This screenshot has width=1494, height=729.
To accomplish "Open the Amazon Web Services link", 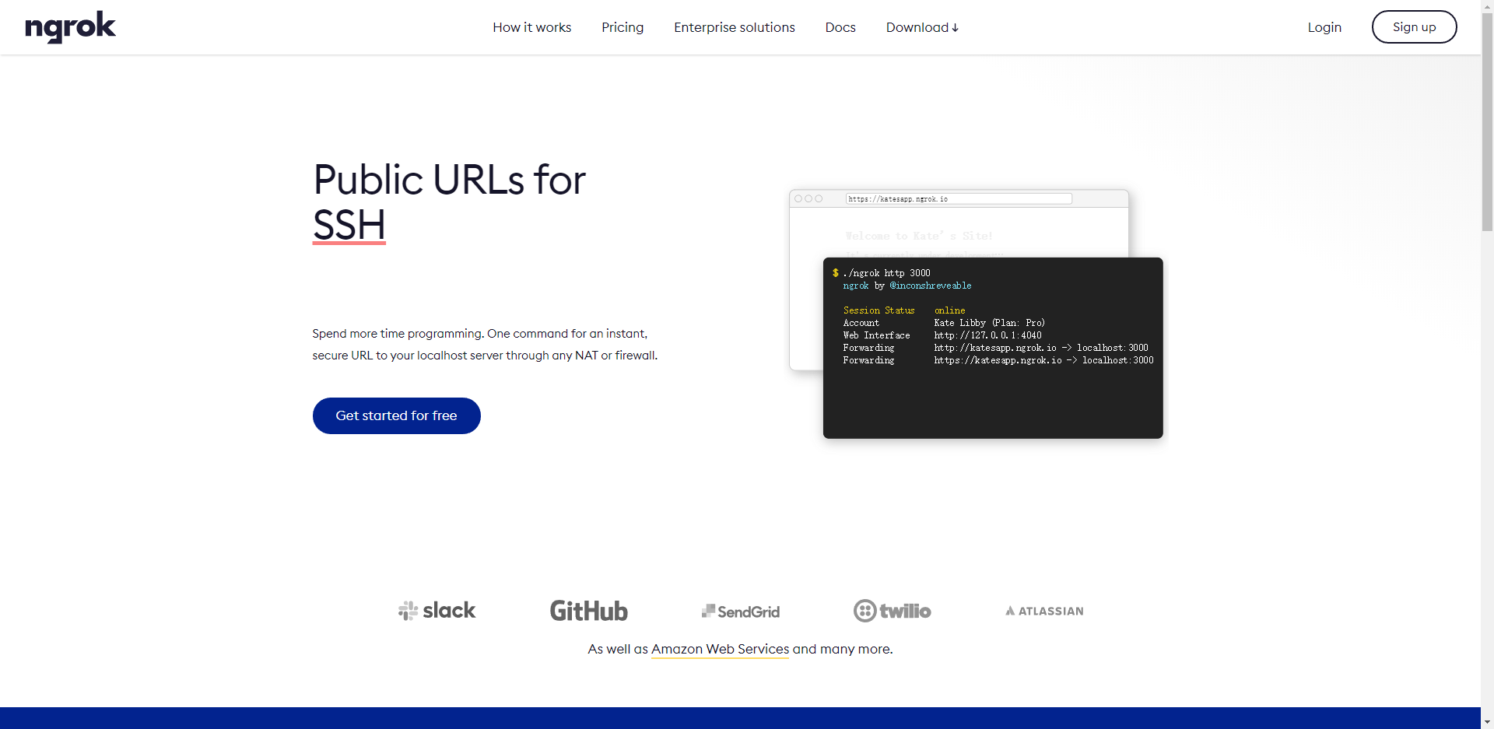I will [x=719, y=649].
